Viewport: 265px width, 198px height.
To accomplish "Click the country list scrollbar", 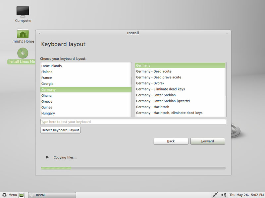I will point(131,81).
